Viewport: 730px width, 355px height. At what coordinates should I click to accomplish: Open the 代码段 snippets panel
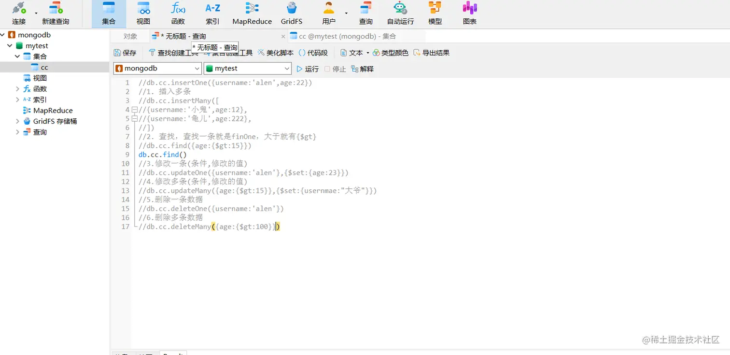313,53
